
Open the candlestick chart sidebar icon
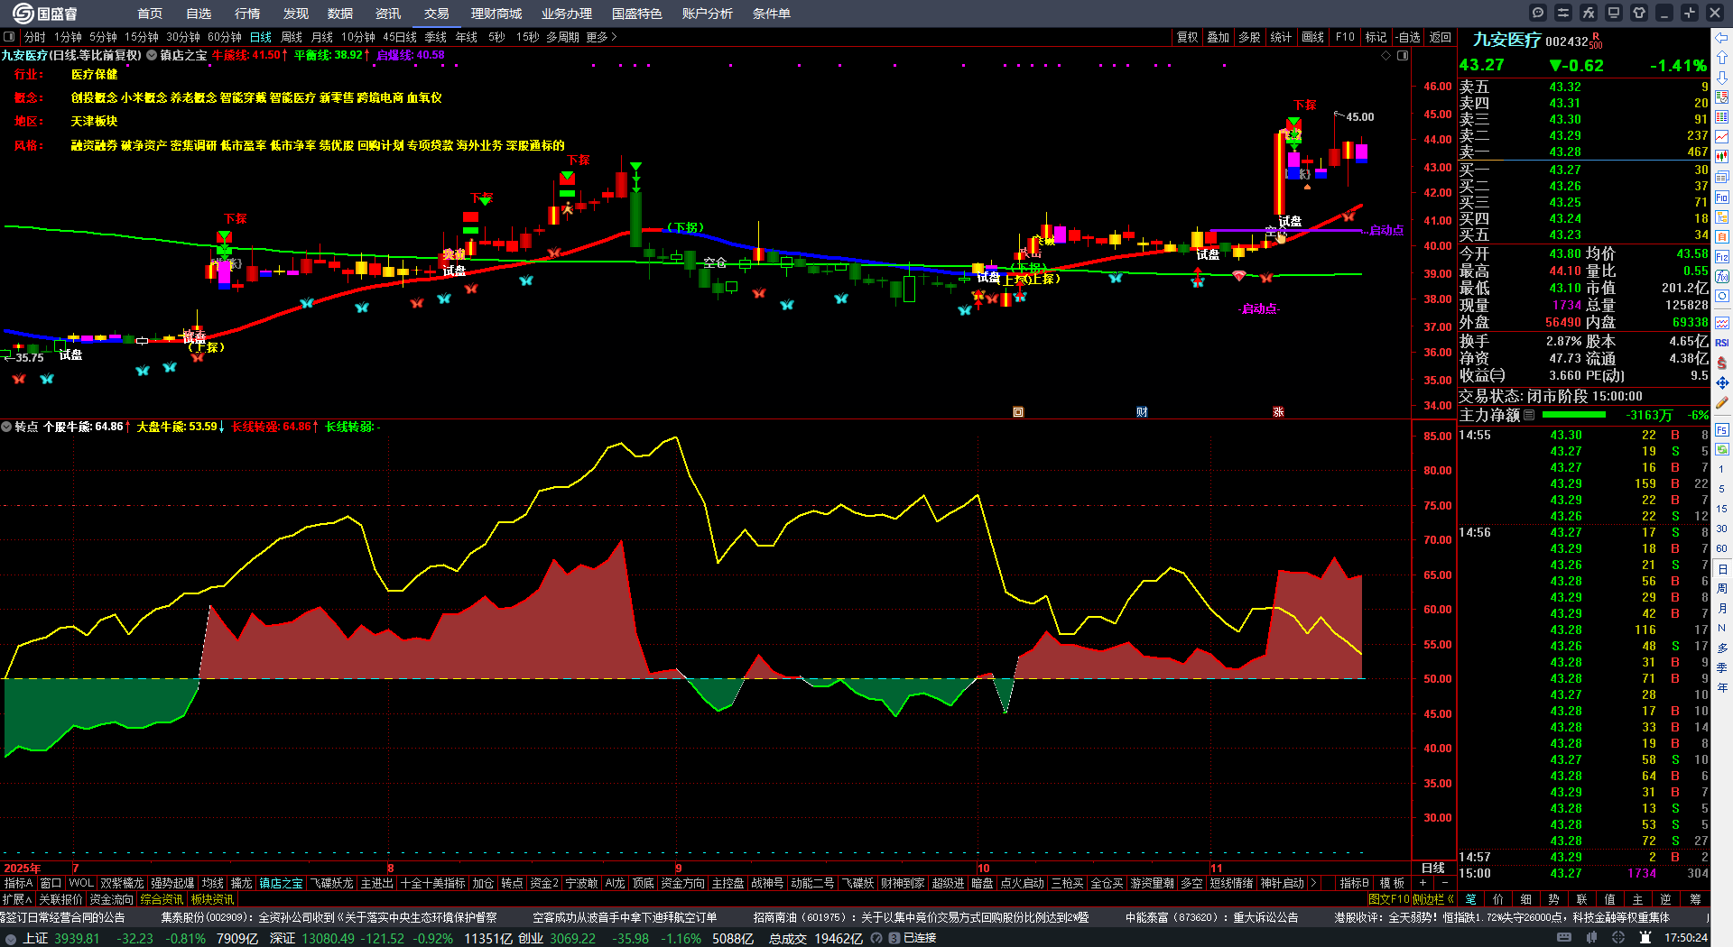[1722, 157]
